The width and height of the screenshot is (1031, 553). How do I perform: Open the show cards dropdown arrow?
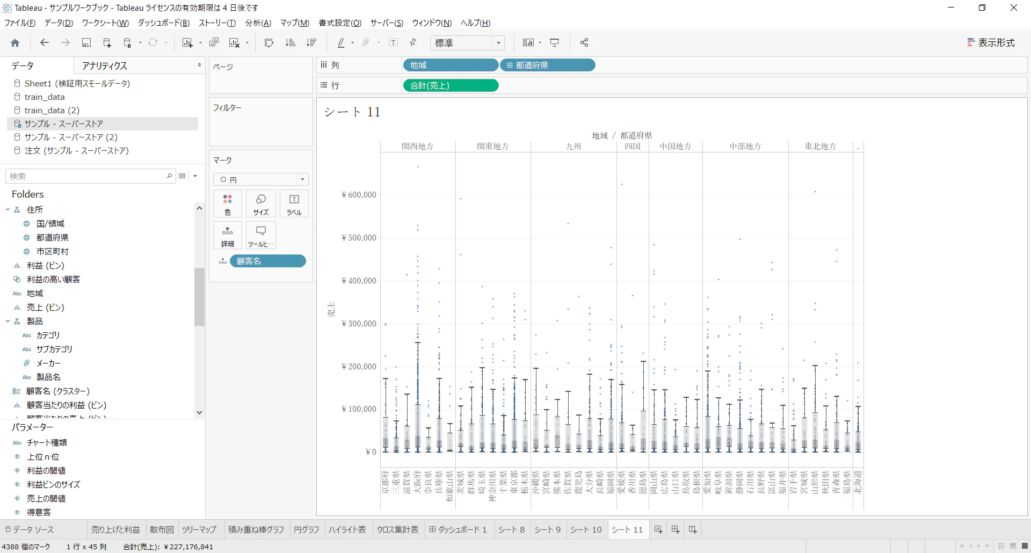[540, 43]
